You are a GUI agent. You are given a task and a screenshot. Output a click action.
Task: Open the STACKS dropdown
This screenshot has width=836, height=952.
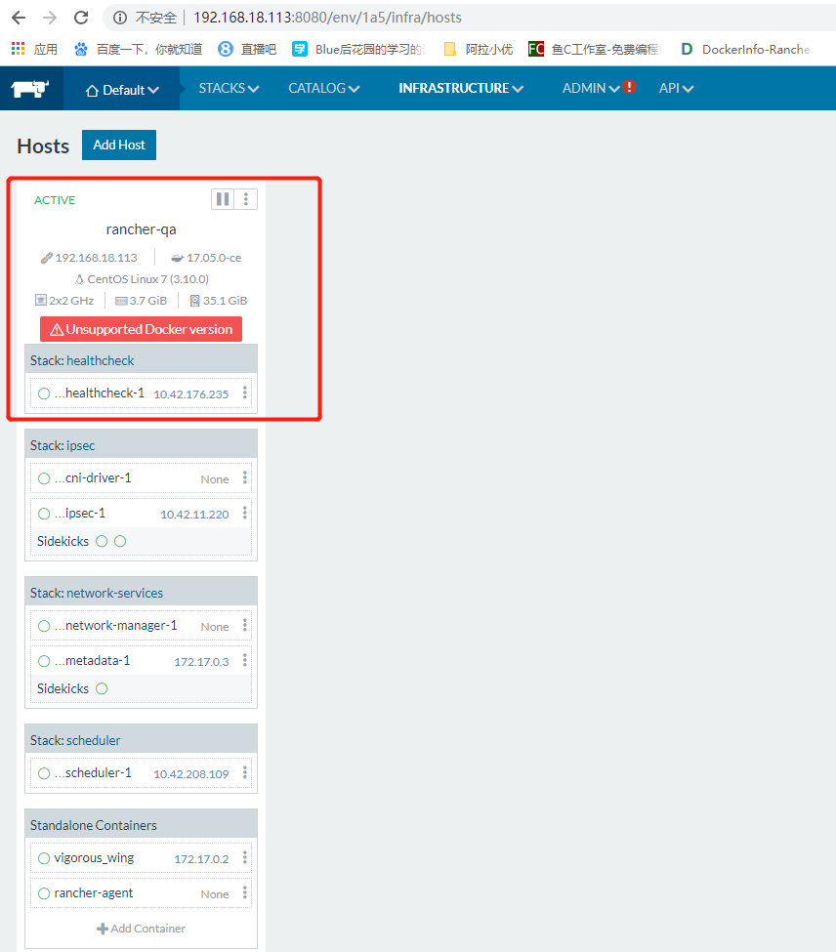click(x=228, y=88)
